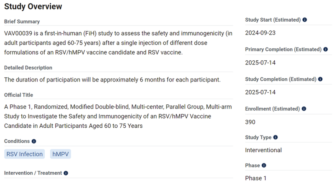
Task: Click the info icon beside Study Start (Estimated)
Action: click(305, 20)
